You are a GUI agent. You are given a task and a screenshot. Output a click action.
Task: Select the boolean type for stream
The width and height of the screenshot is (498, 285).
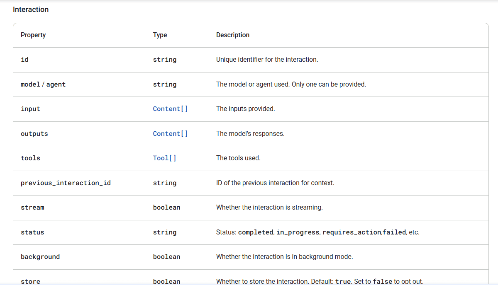tap(167, 207)
